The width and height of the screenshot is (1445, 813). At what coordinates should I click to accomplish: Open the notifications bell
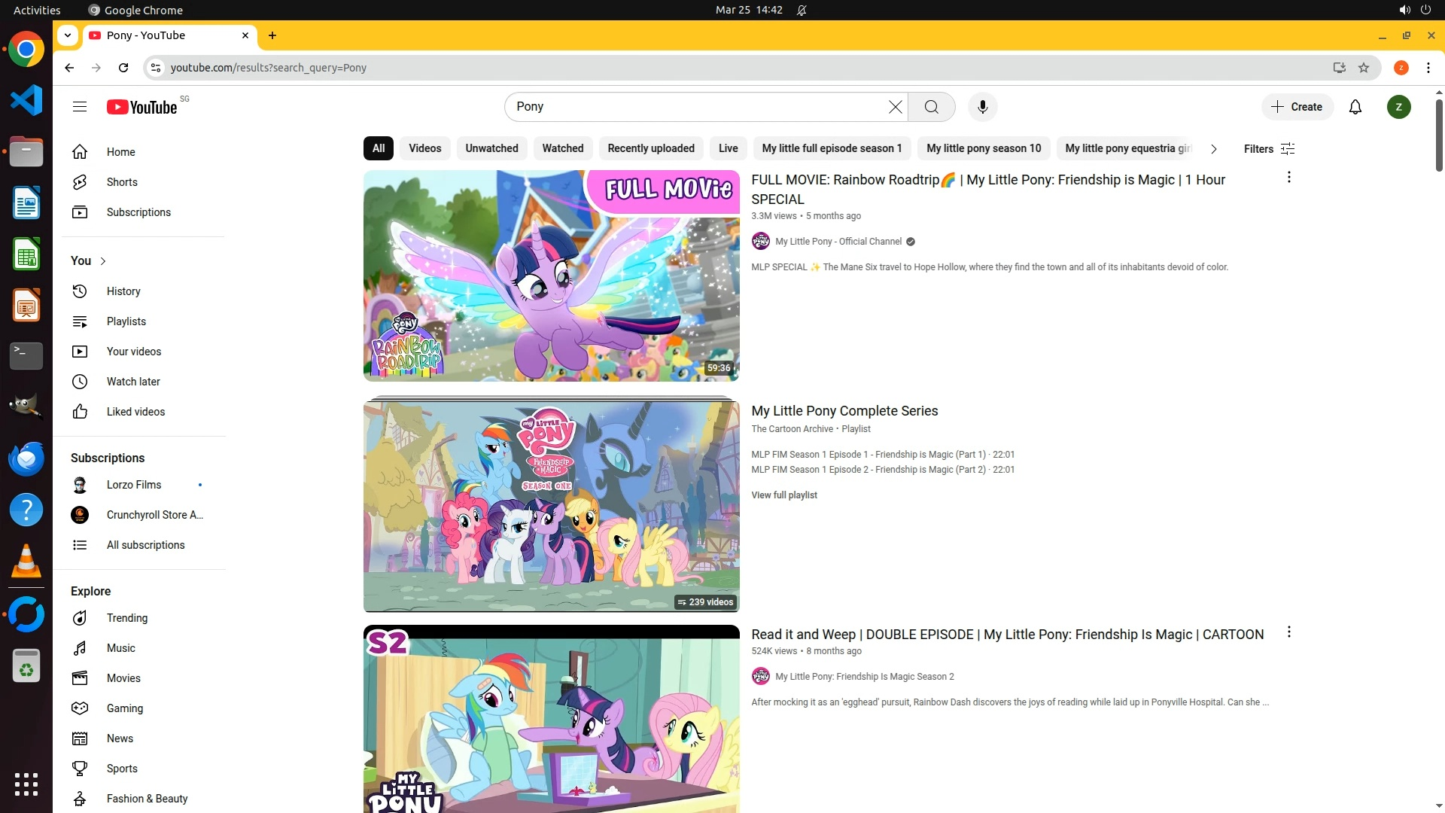coord(1355,107)
